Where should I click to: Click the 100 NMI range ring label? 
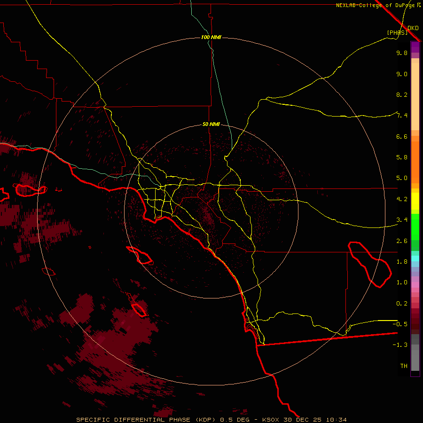211,37
